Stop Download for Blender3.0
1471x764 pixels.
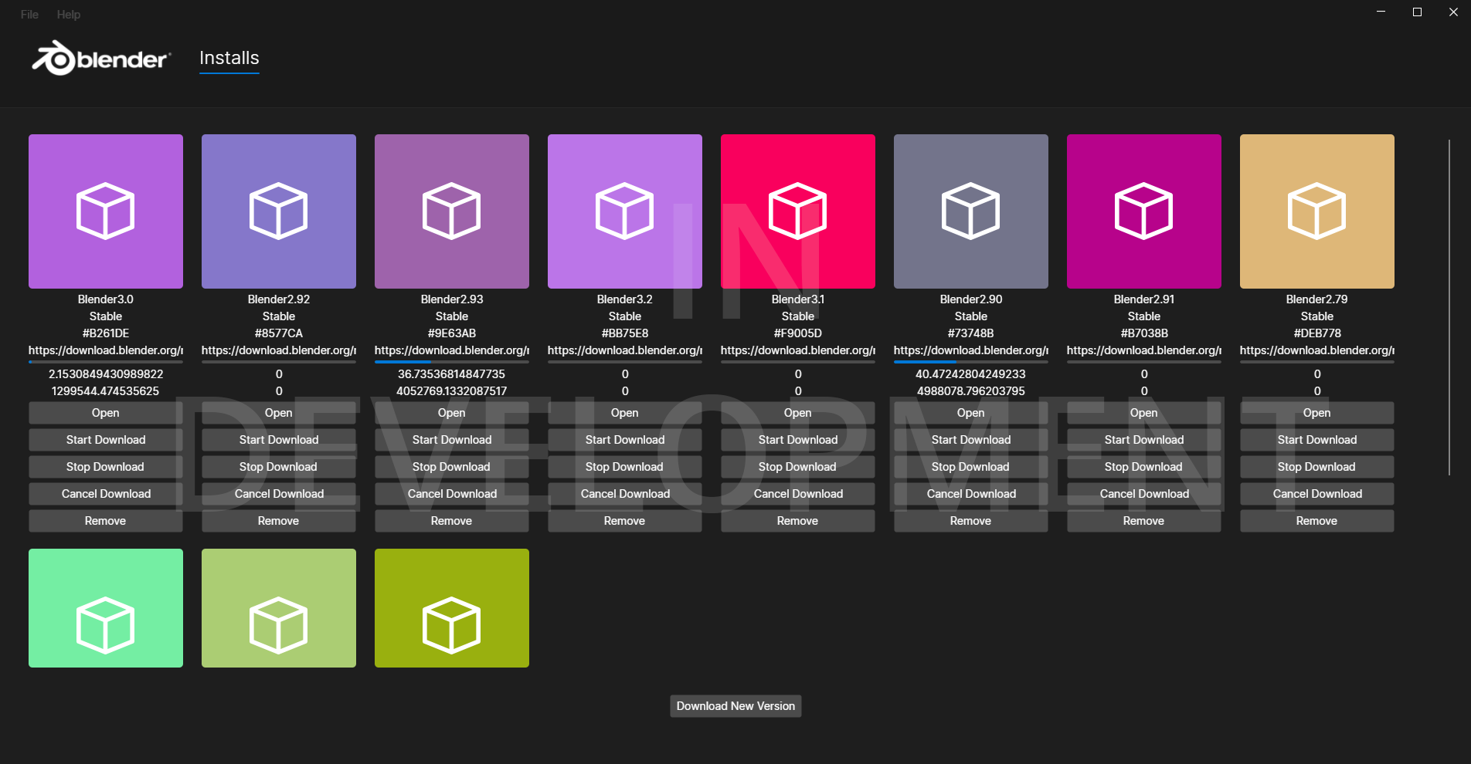tap(106, 467)
